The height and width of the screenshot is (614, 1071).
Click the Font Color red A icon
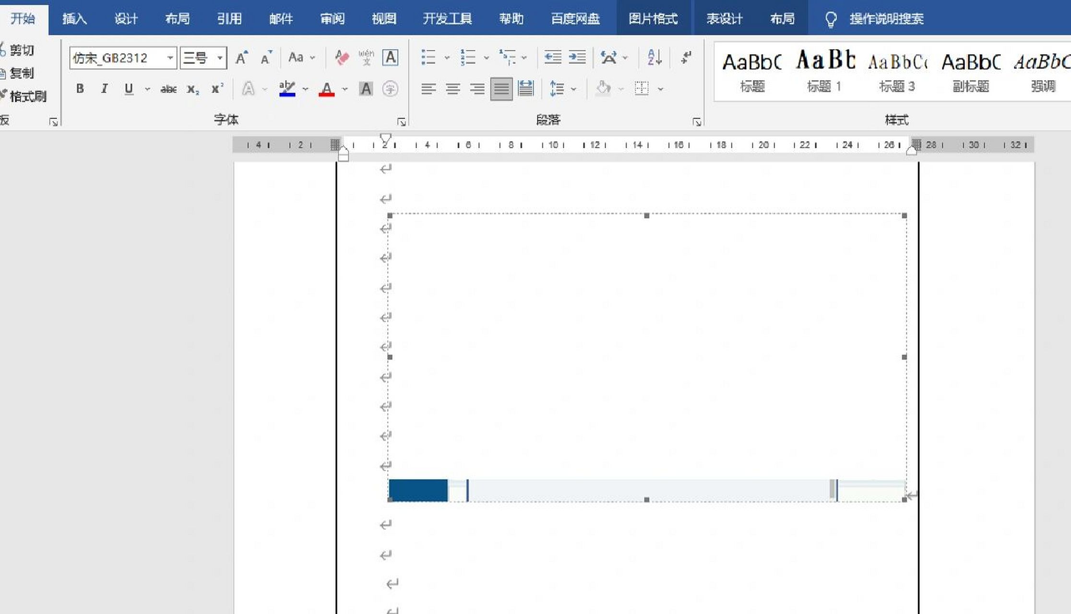coord(327,89)
